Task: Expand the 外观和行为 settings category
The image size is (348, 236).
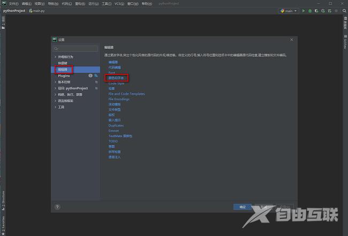Action: point(55,57)
